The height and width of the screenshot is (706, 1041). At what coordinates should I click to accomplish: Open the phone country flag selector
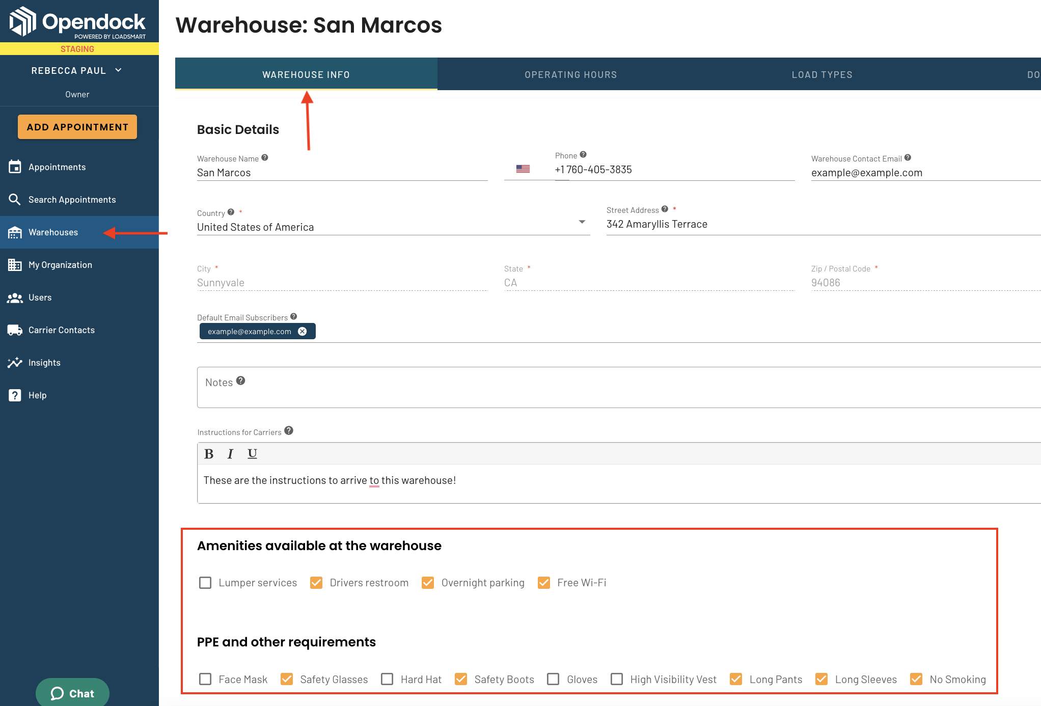[523, 169]
